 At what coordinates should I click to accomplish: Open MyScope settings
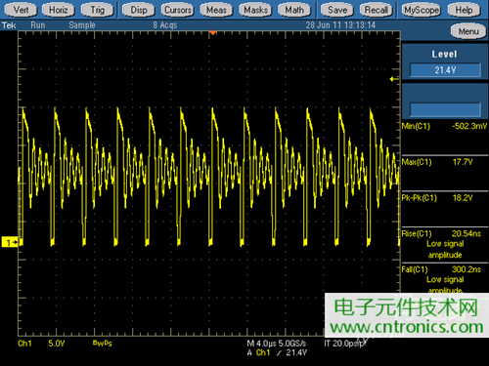coord(422,10)
